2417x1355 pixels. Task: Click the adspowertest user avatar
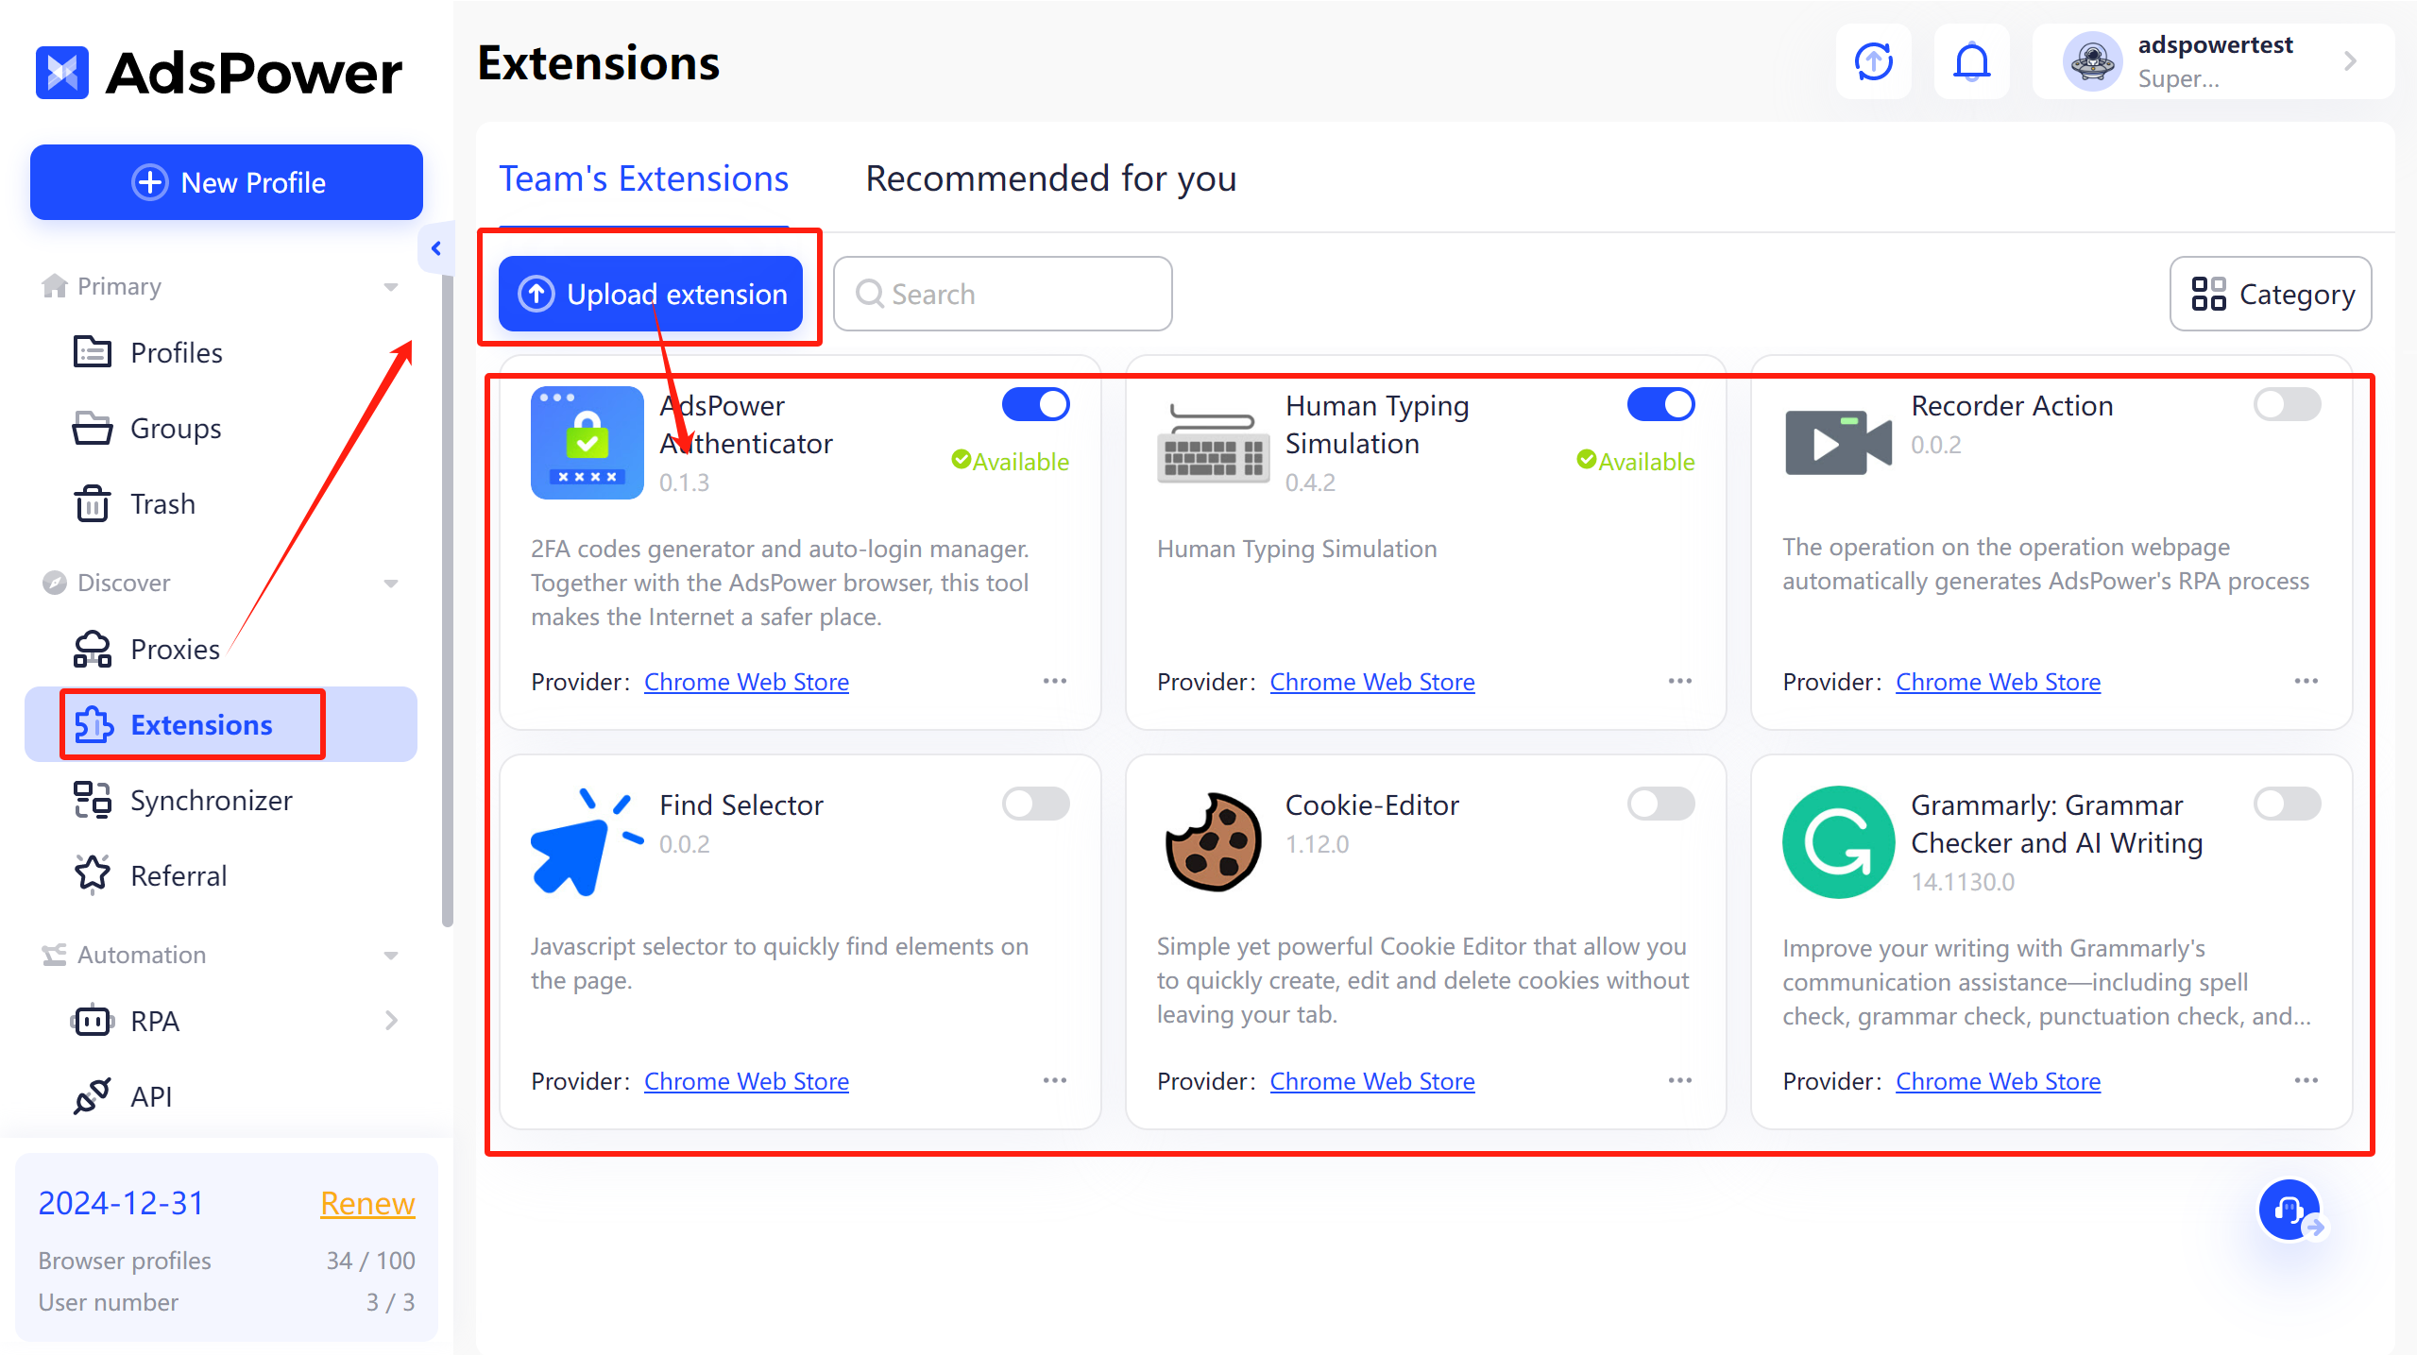2092,62
